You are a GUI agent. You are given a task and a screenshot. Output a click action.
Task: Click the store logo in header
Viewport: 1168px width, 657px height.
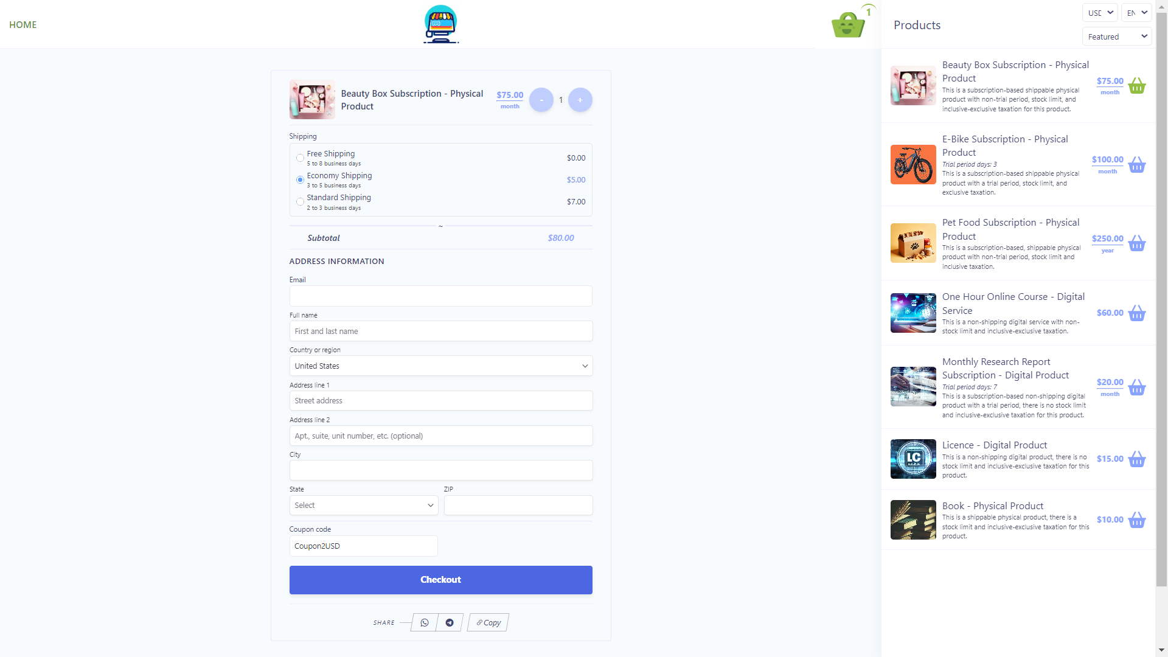point(441,24)
